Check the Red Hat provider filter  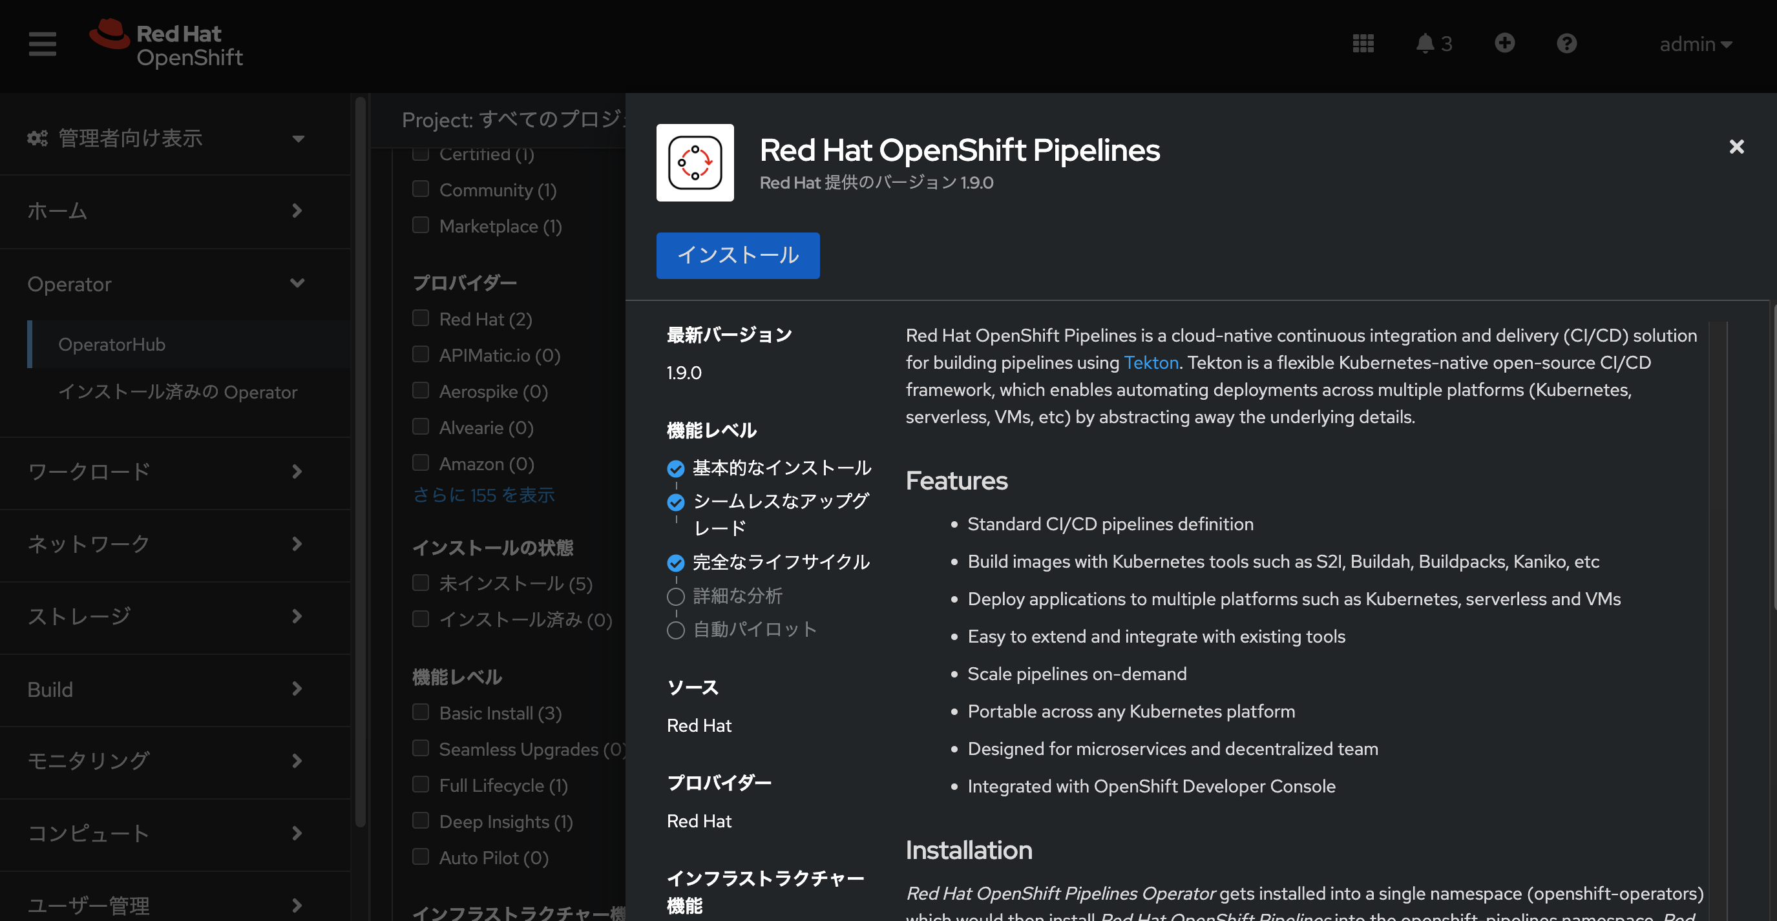point(420,318)
